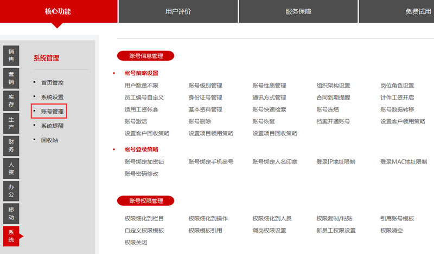Image resolution: width=434 pixels, height=254 pixels.
Task: Open 账号管理 in the left menu
Action: coord(52,112)
